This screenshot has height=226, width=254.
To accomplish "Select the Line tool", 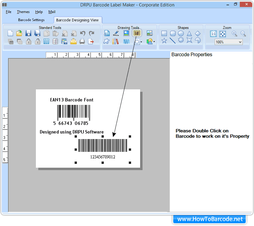I will (x=173, y=40).
